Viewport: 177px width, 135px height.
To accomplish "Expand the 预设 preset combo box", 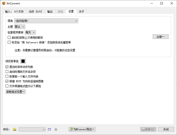I will pos(32,130).
